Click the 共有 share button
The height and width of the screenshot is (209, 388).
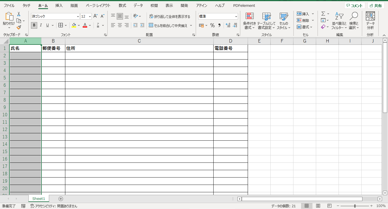(376, 6)
